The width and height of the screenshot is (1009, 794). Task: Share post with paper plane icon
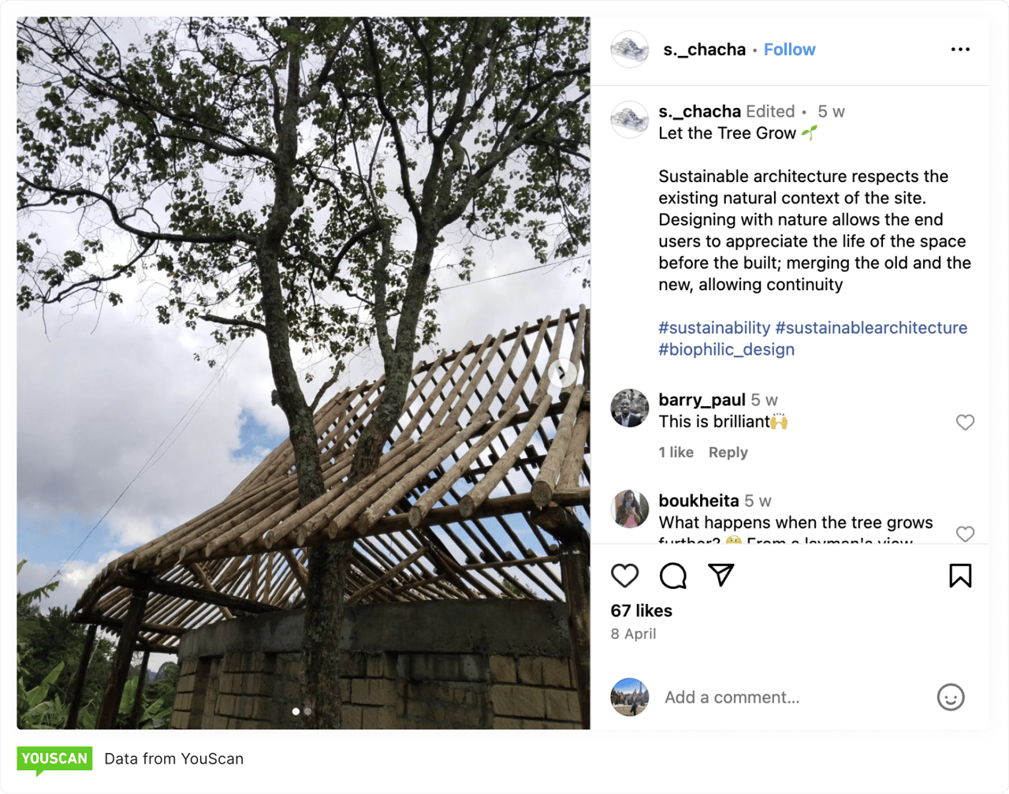coord(721,575)
